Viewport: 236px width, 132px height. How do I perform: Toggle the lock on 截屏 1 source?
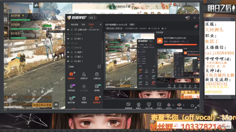click(x=72, y=52)
